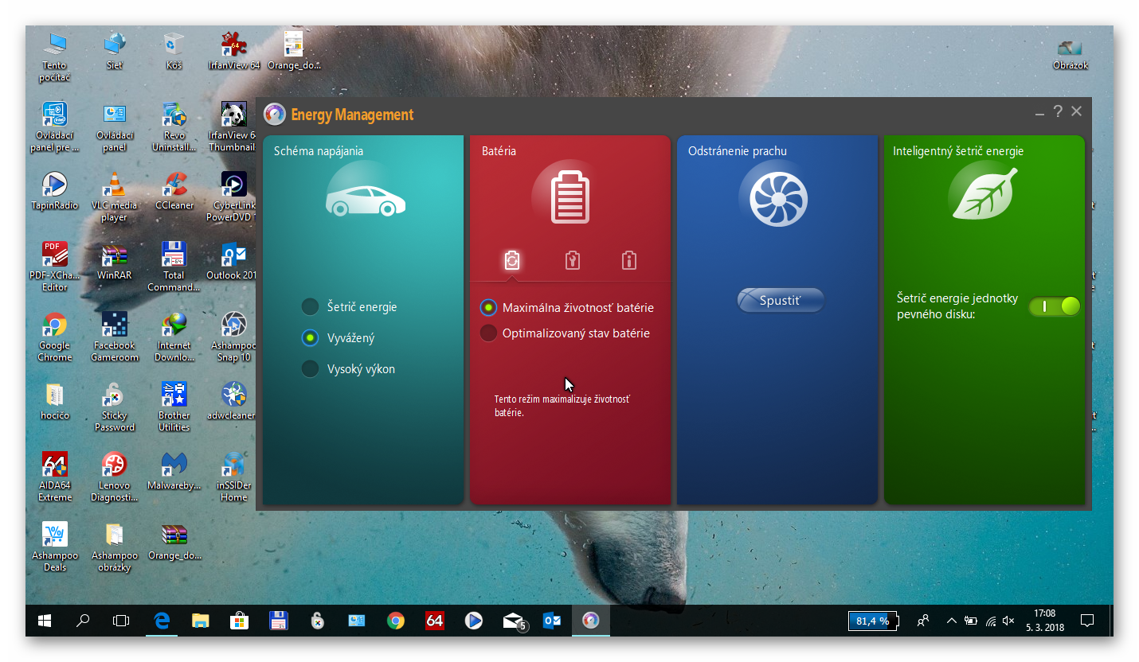Select the Šetrič energie power plan
This screenshot has height=662, width=1139.
(x=310, y=307)
